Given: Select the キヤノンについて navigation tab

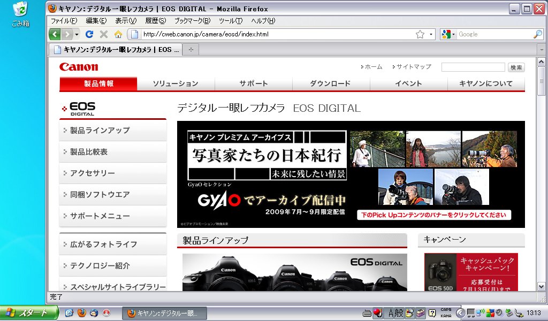Looking at the screenshot, I should 486,83.
